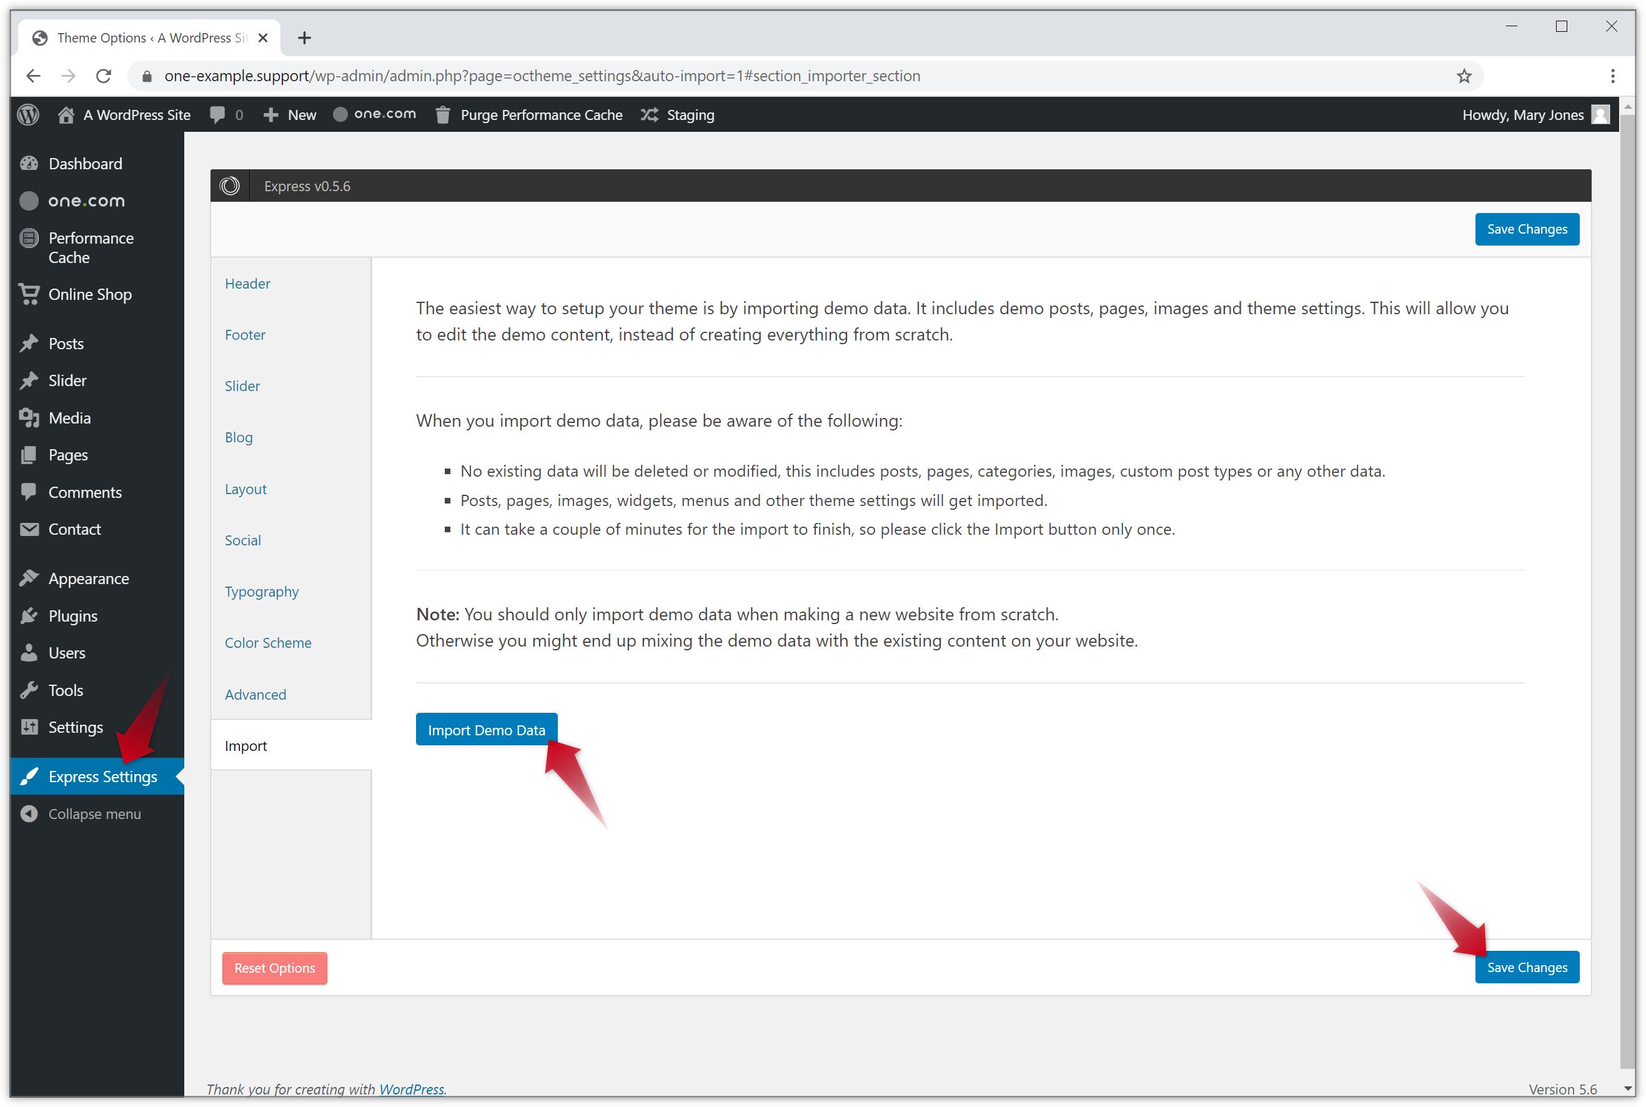Click Mary Jones's avatar in the top bar

pyautogui.click(x=1599, y=114)
